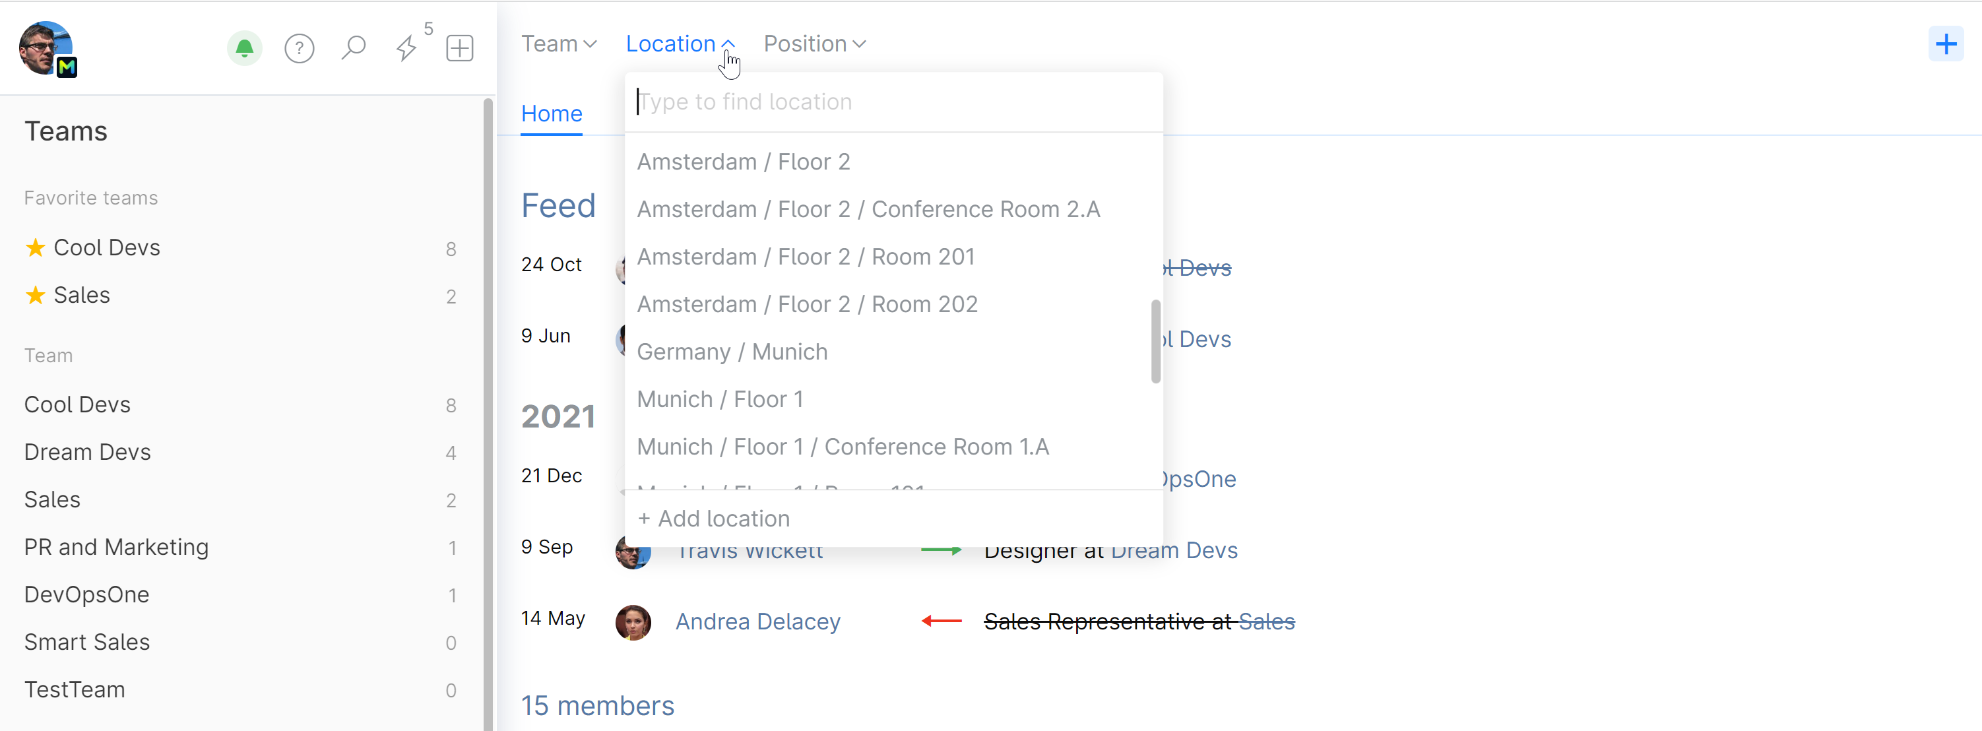The width and height of the screenshot is (1982, 731).
Task: Toggle the star on favorite Sales team
Action: (36, 296)
